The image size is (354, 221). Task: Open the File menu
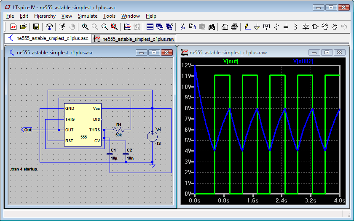pyautogui.click(x=10, y=16)
